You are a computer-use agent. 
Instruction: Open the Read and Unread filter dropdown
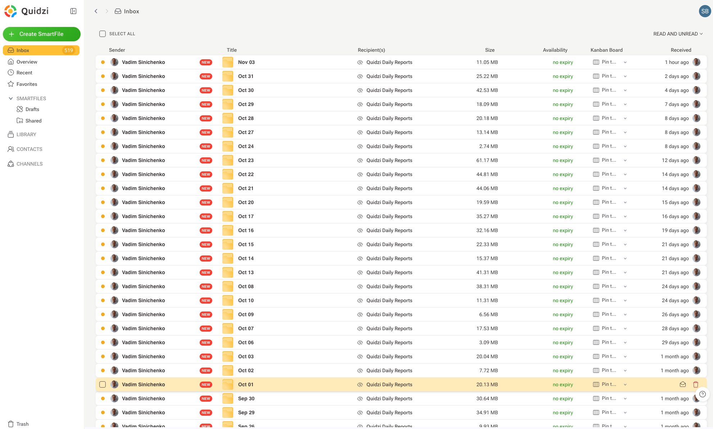pos(678,34)
